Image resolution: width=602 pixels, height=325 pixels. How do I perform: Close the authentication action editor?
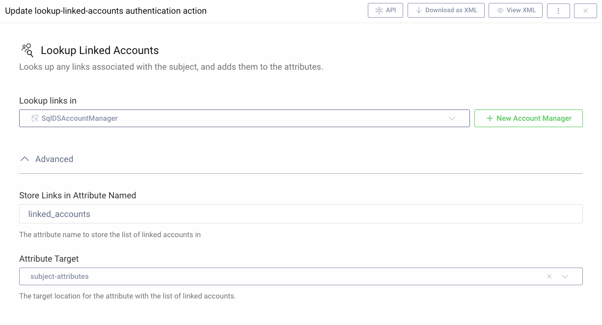(x=585, y=10)
